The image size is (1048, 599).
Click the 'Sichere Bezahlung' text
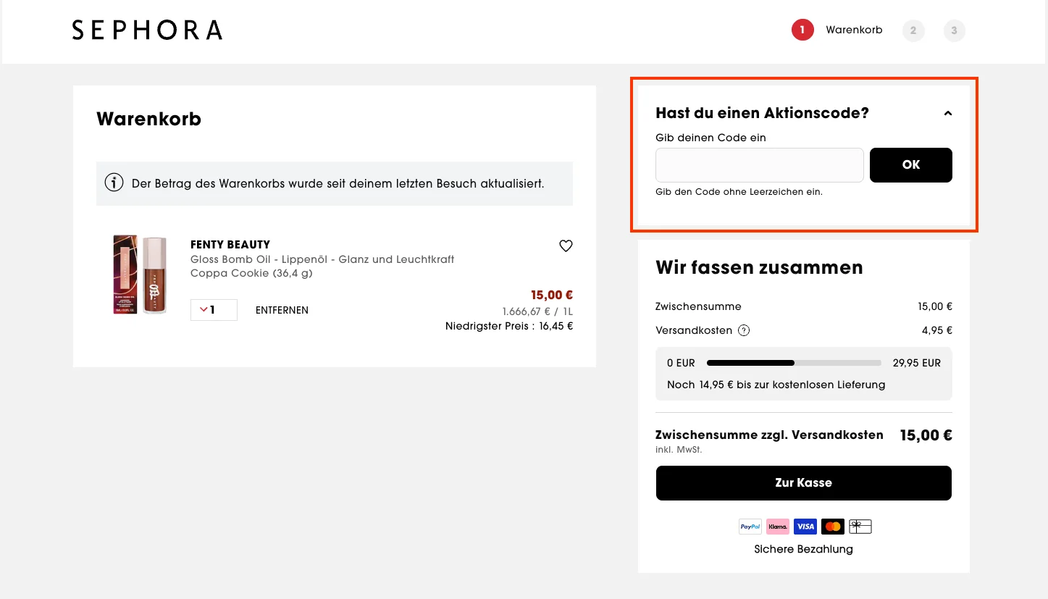click(x=804, y=549)
